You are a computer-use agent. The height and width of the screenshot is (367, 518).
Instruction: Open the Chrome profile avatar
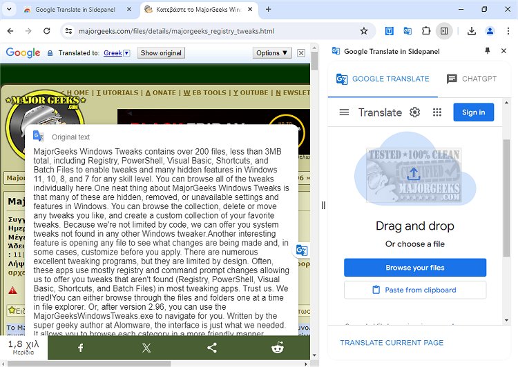click(x=490, y=31)
